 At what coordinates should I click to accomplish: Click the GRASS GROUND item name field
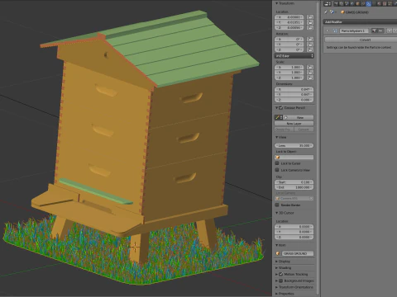pos(298,253)
